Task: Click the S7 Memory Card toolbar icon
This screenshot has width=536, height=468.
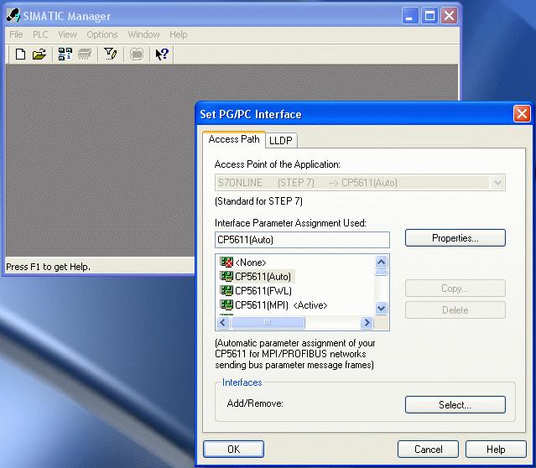Action: click(x=85, y=54)
